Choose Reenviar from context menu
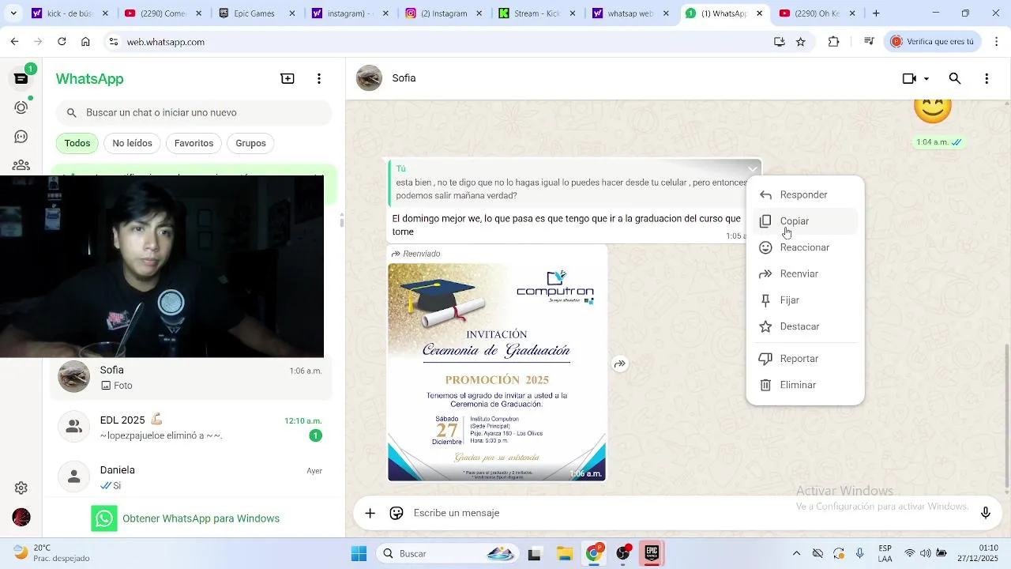This screenshot has height=569, width=1011. [x=805, y=273]
